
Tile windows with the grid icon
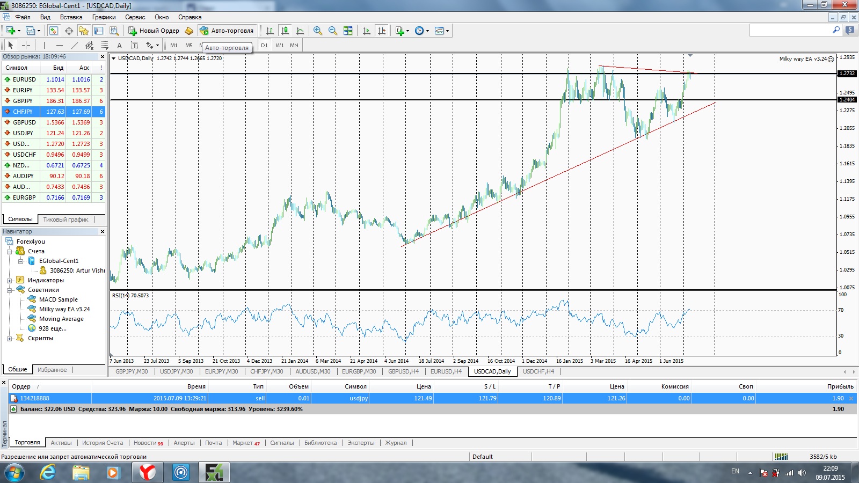[x=348, y=31]
